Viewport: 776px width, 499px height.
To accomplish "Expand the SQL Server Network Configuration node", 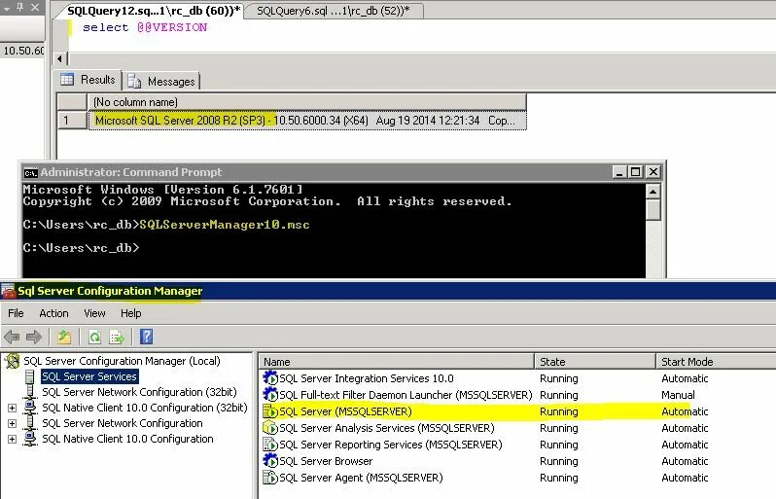I will [12, 424].
